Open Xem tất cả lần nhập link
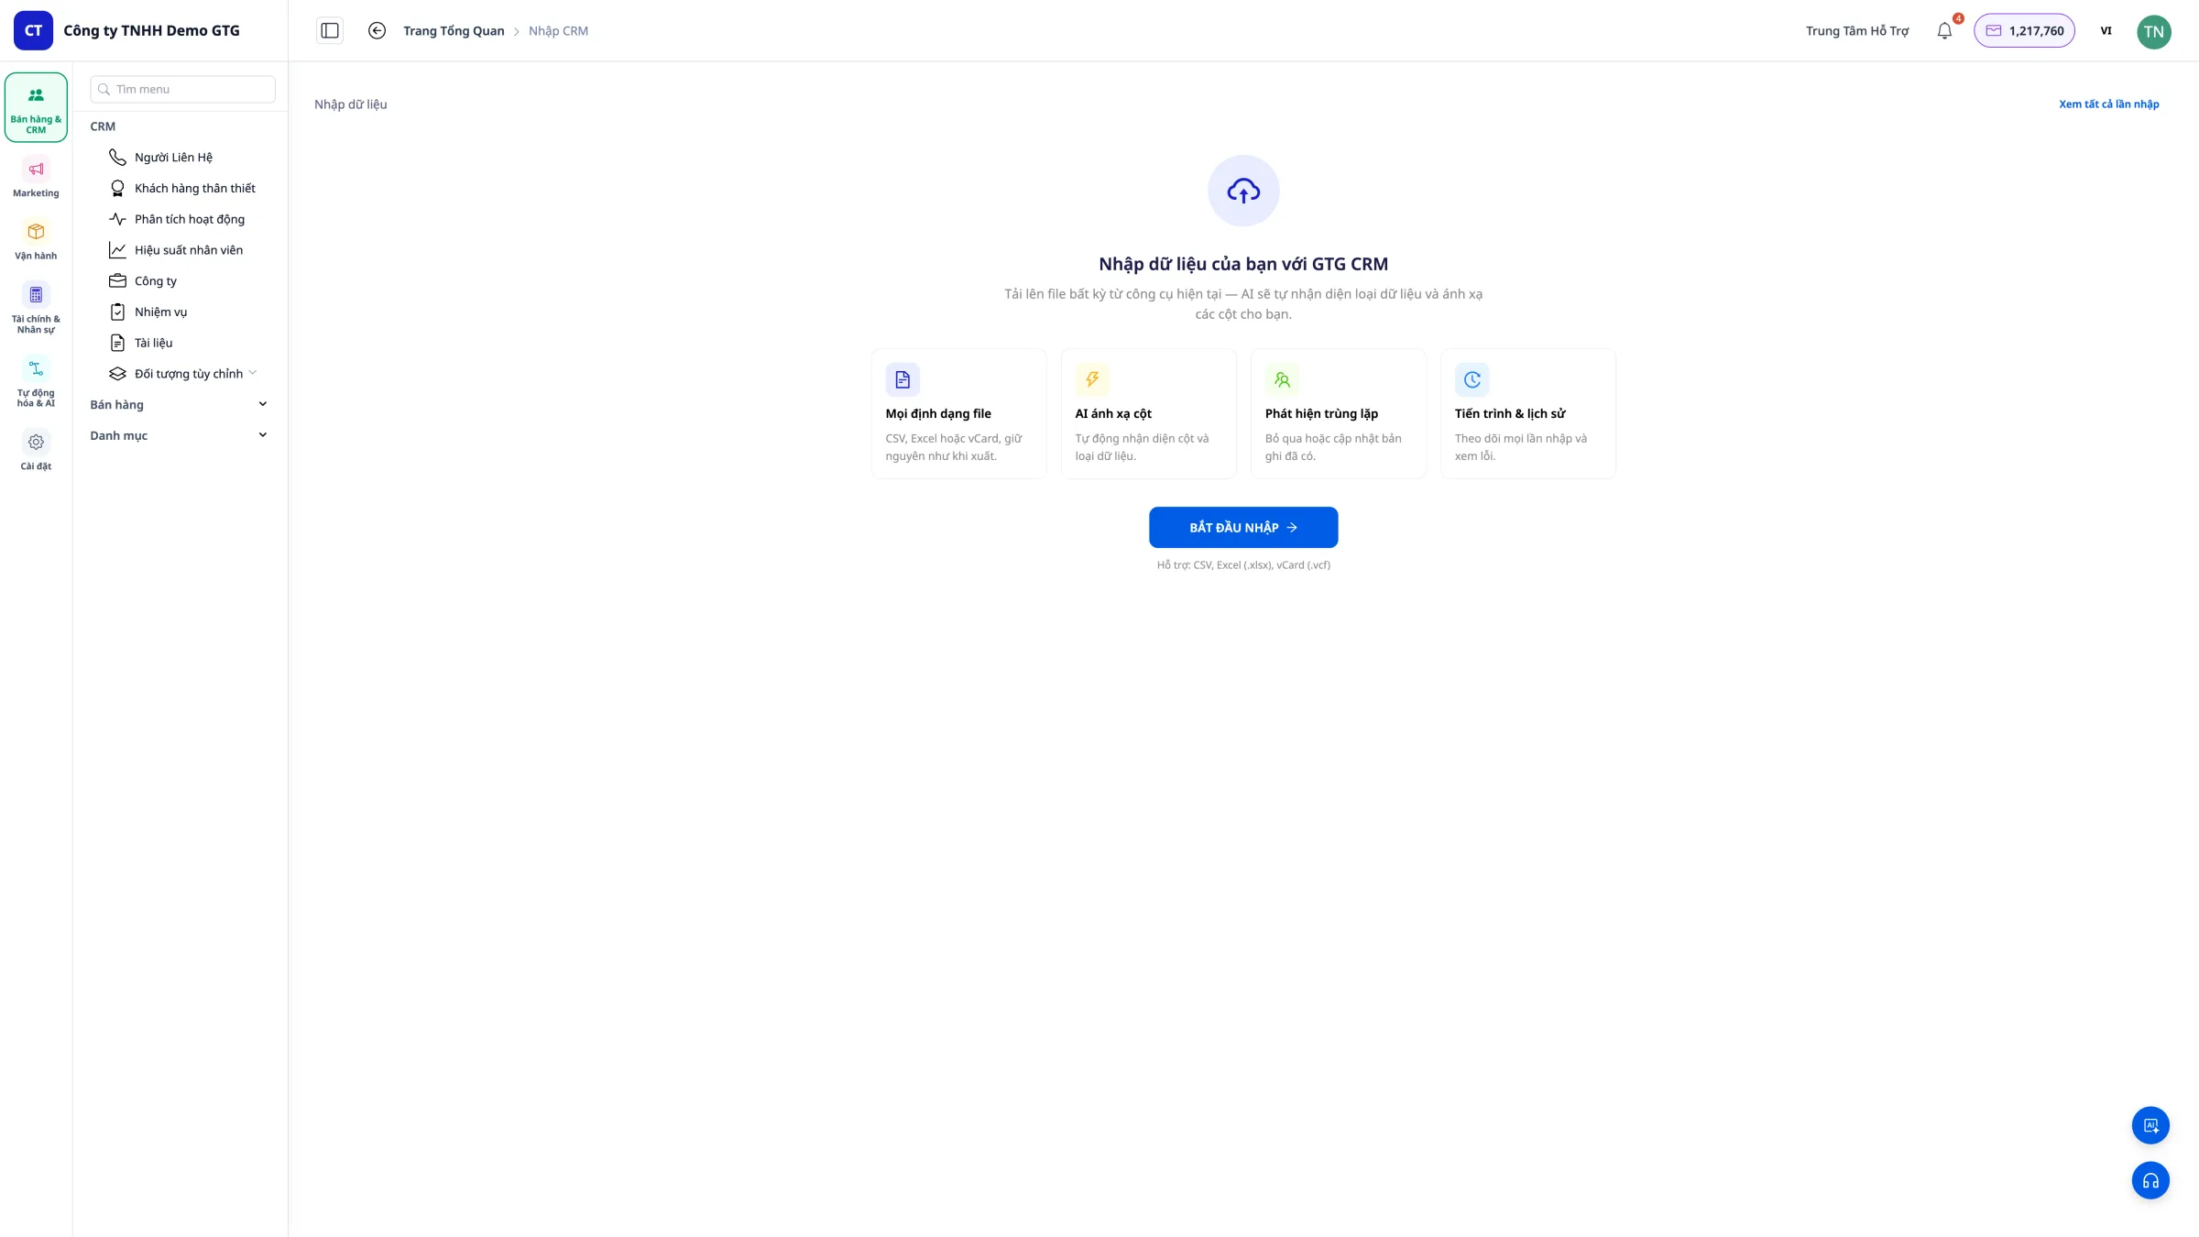The height and width of the screenshot is (1237, 2199). 2108,104
